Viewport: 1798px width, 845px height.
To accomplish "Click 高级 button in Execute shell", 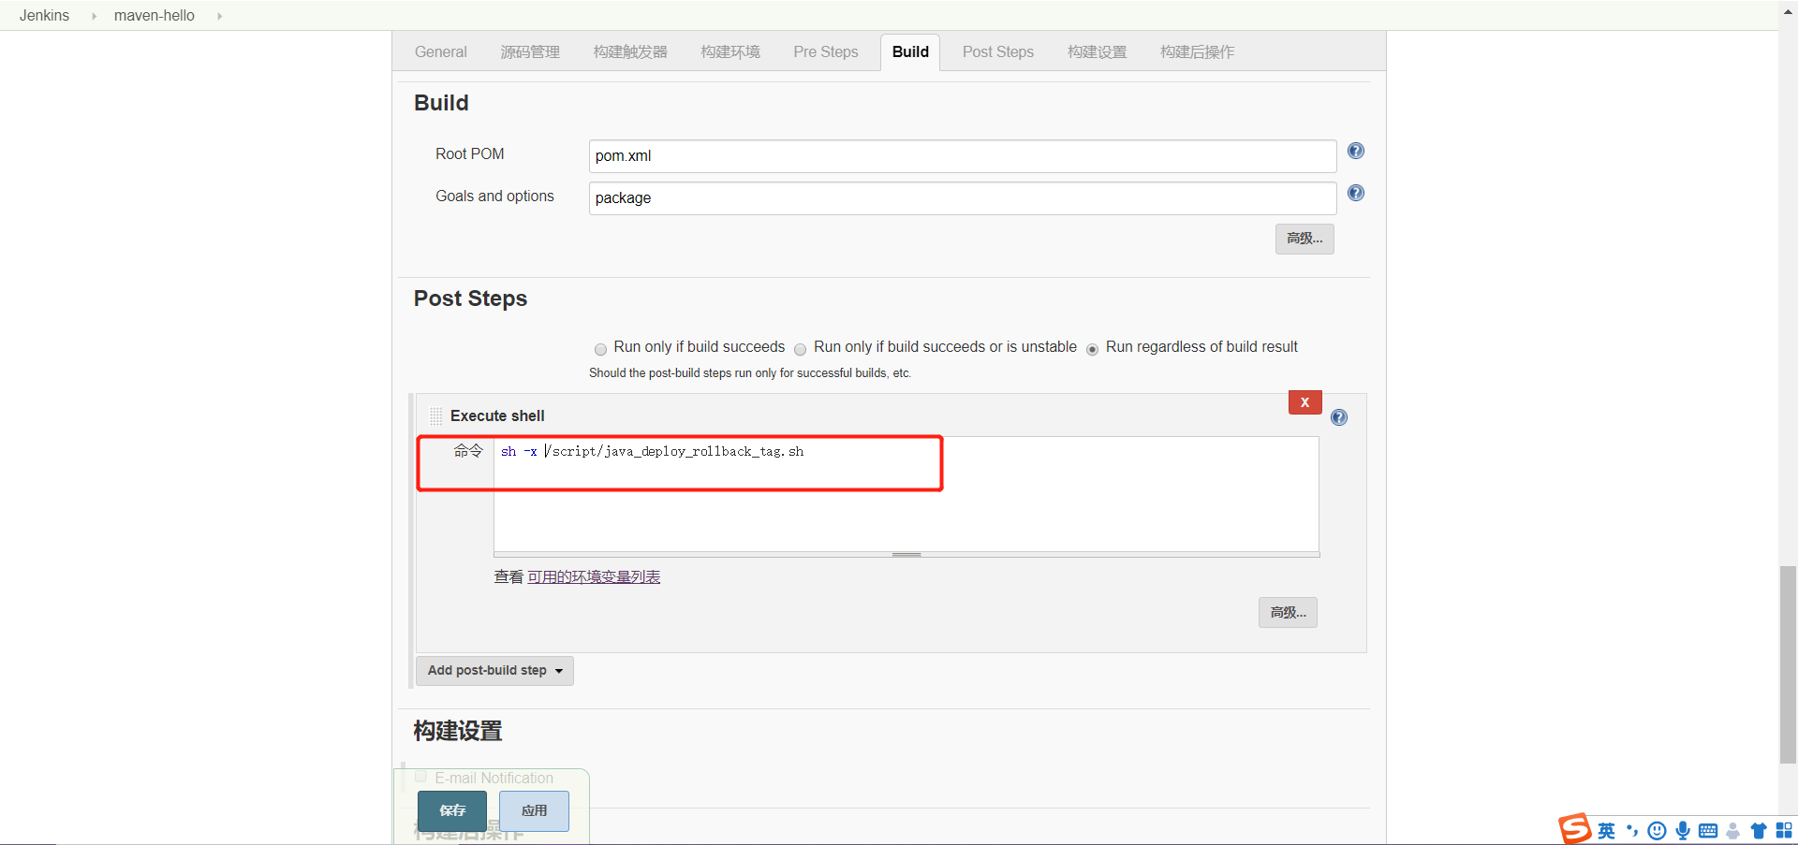I will click(1288, 613).
